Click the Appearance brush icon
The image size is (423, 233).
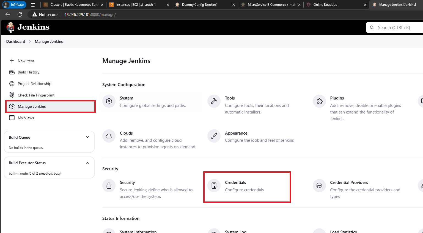point(214,136)
